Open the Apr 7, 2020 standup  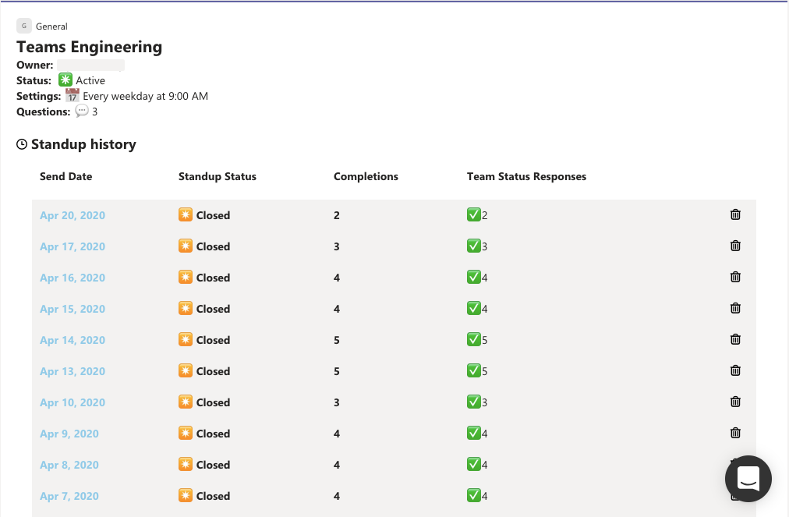click(x=69, y=497)
